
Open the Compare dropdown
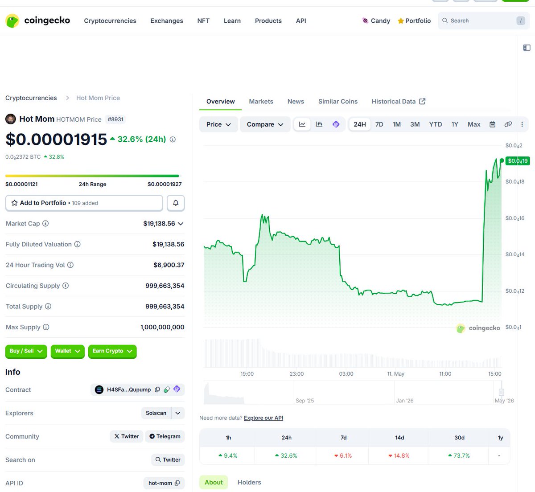[x=265, y=124]
